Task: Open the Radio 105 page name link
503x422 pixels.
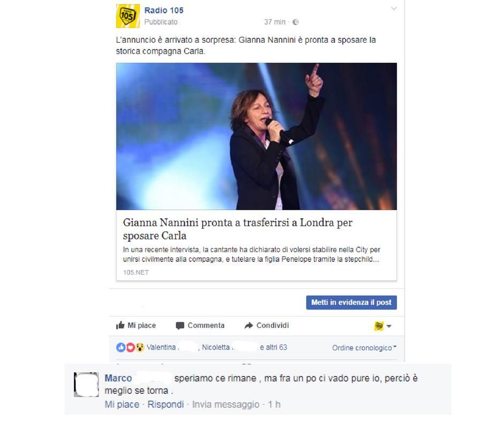Action: [x=164, y=10]
